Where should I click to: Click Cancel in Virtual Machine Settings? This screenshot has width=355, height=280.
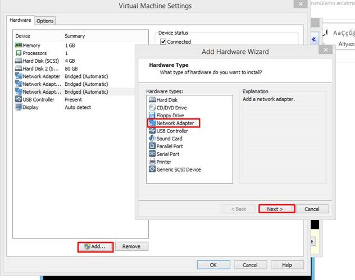click(x=250, y=265)
